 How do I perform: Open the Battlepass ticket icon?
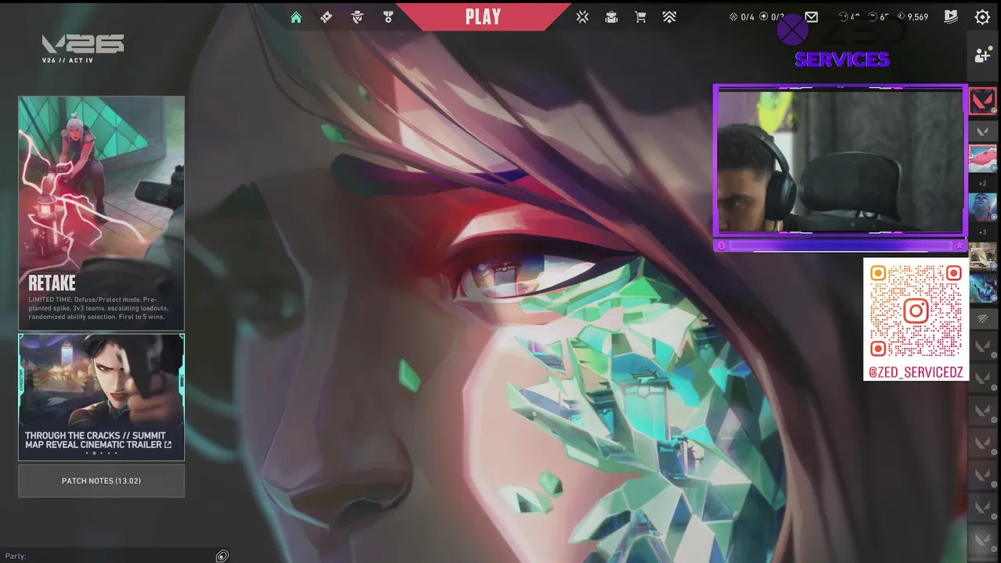click(x=326, y=17)
